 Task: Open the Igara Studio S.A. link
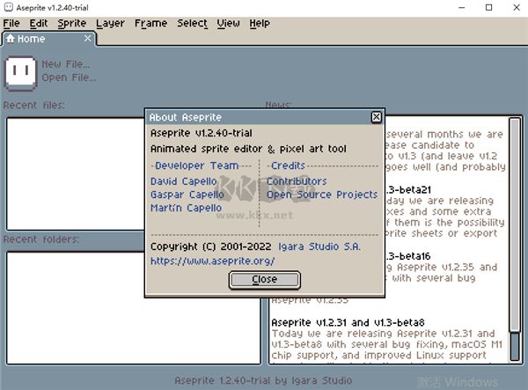(x=319, y=247)
